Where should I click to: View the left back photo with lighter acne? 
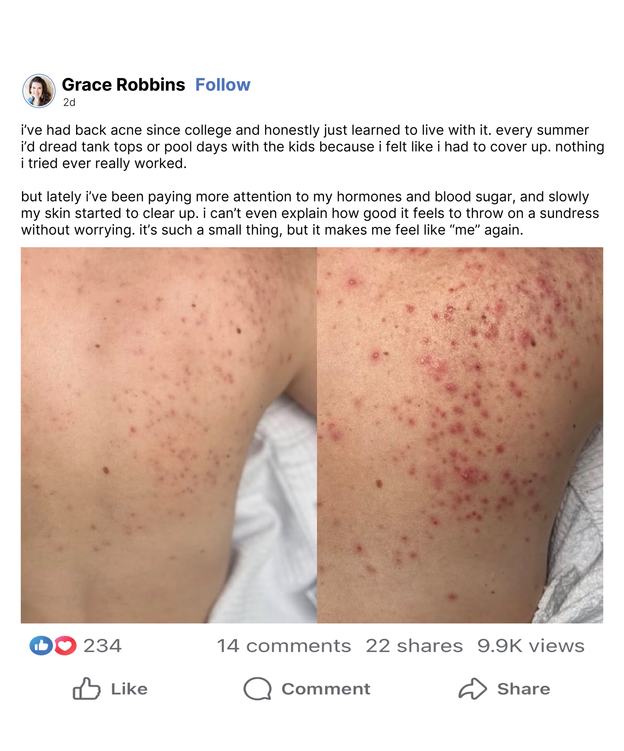pyautogui.click(x=169, y=435)
